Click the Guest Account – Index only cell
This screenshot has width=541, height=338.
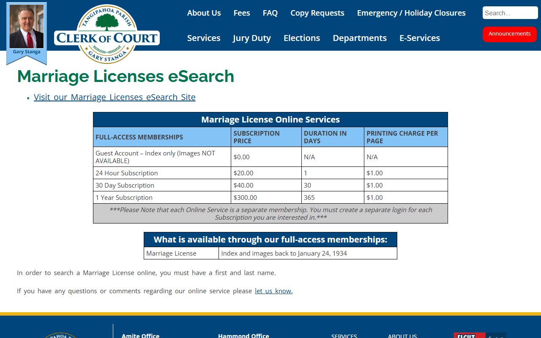point(162,157)
